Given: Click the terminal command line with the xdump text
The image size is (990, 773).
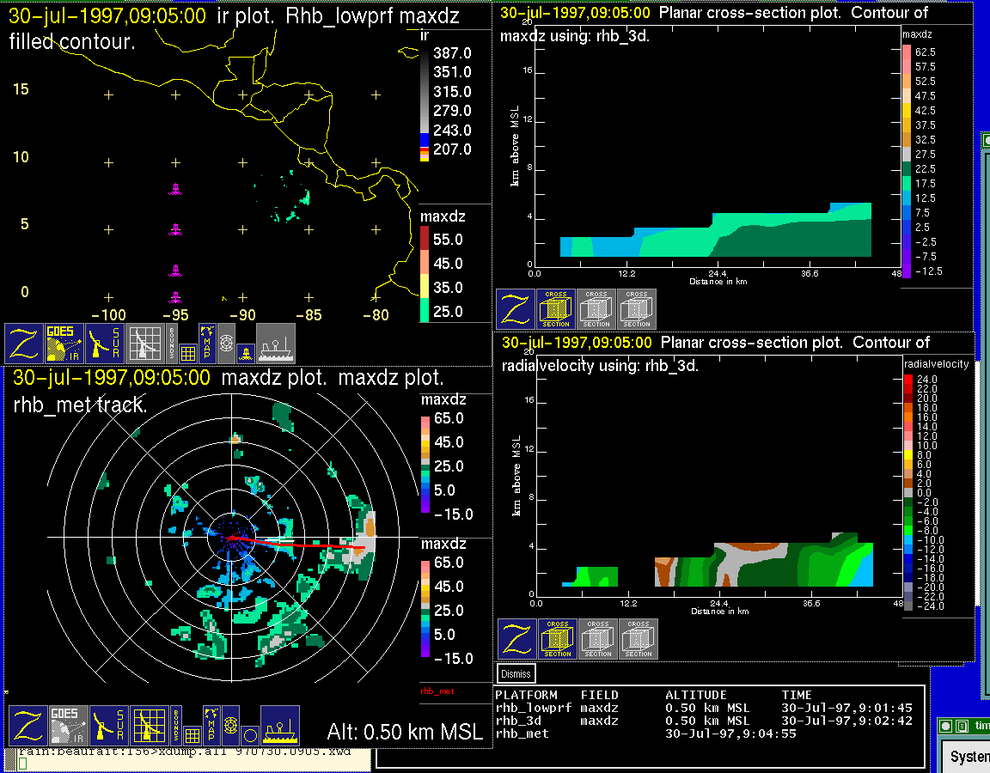Looking at the screenshot, I should pos(189,752).
